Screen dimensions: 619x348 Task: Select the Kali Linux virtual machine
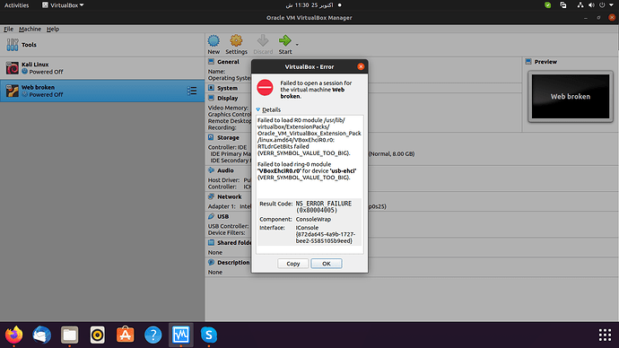tap(102, 68)
